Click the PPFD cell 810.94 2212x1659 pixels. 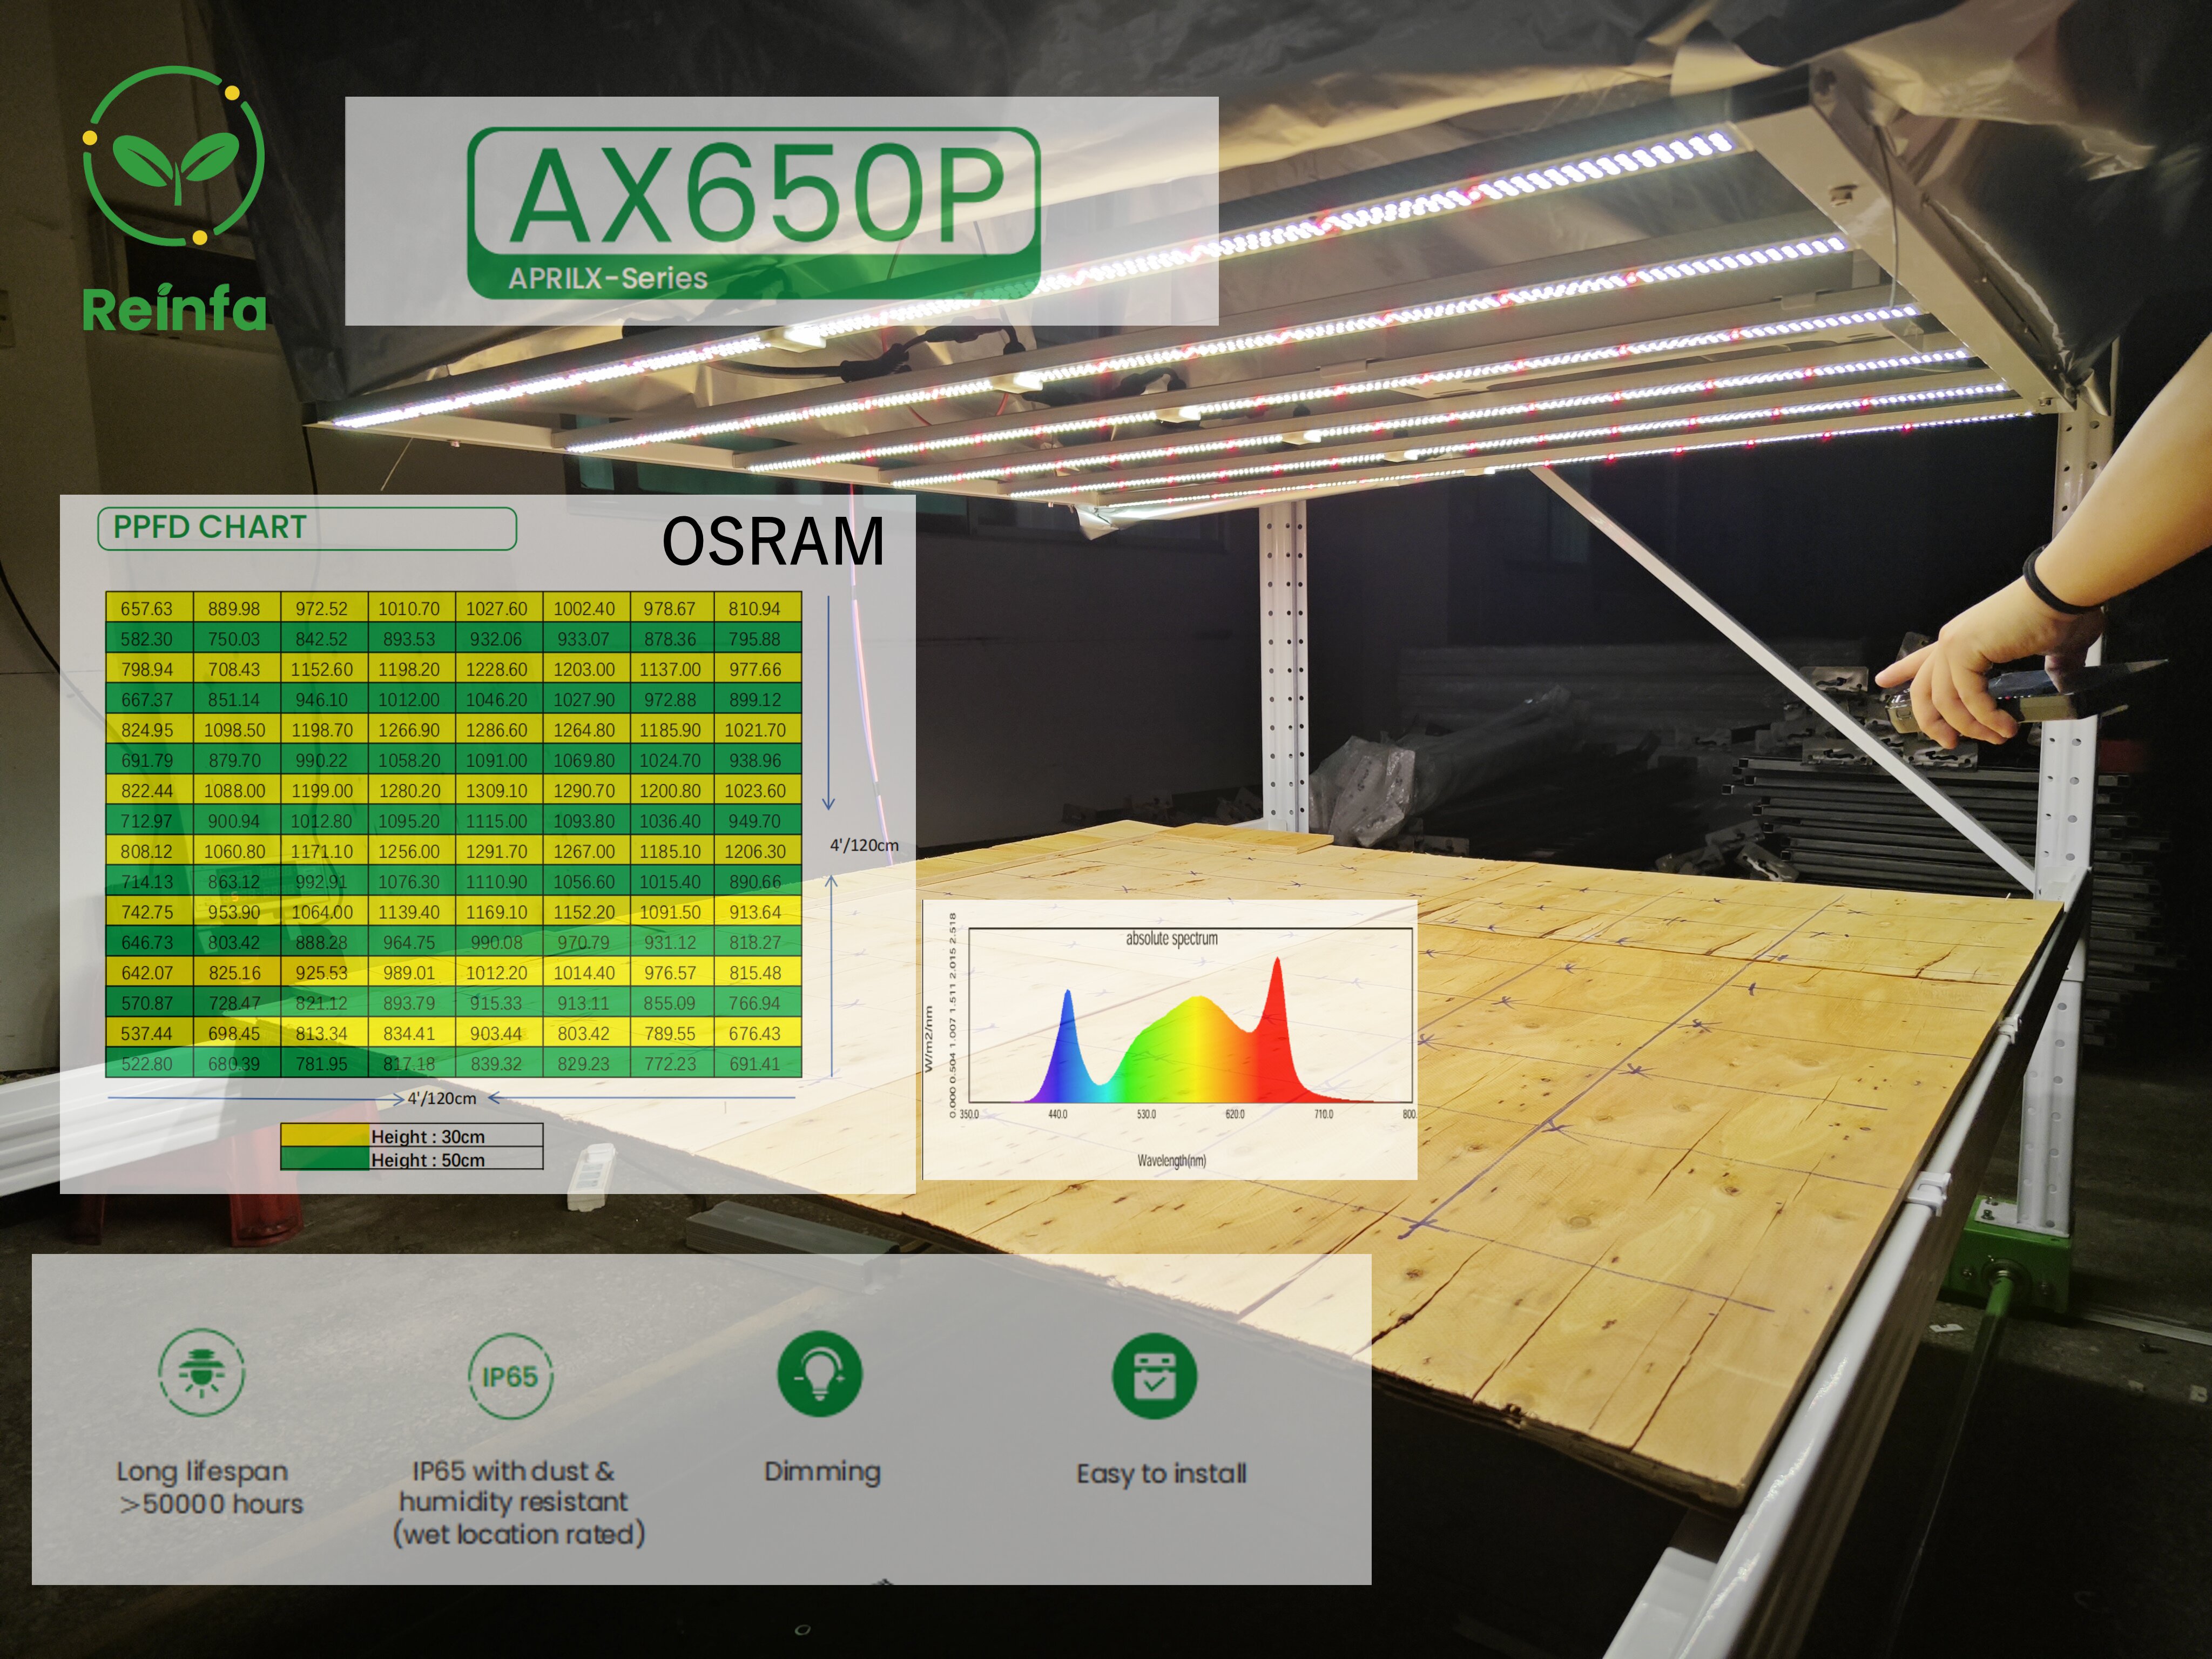(x=757, y=608)
